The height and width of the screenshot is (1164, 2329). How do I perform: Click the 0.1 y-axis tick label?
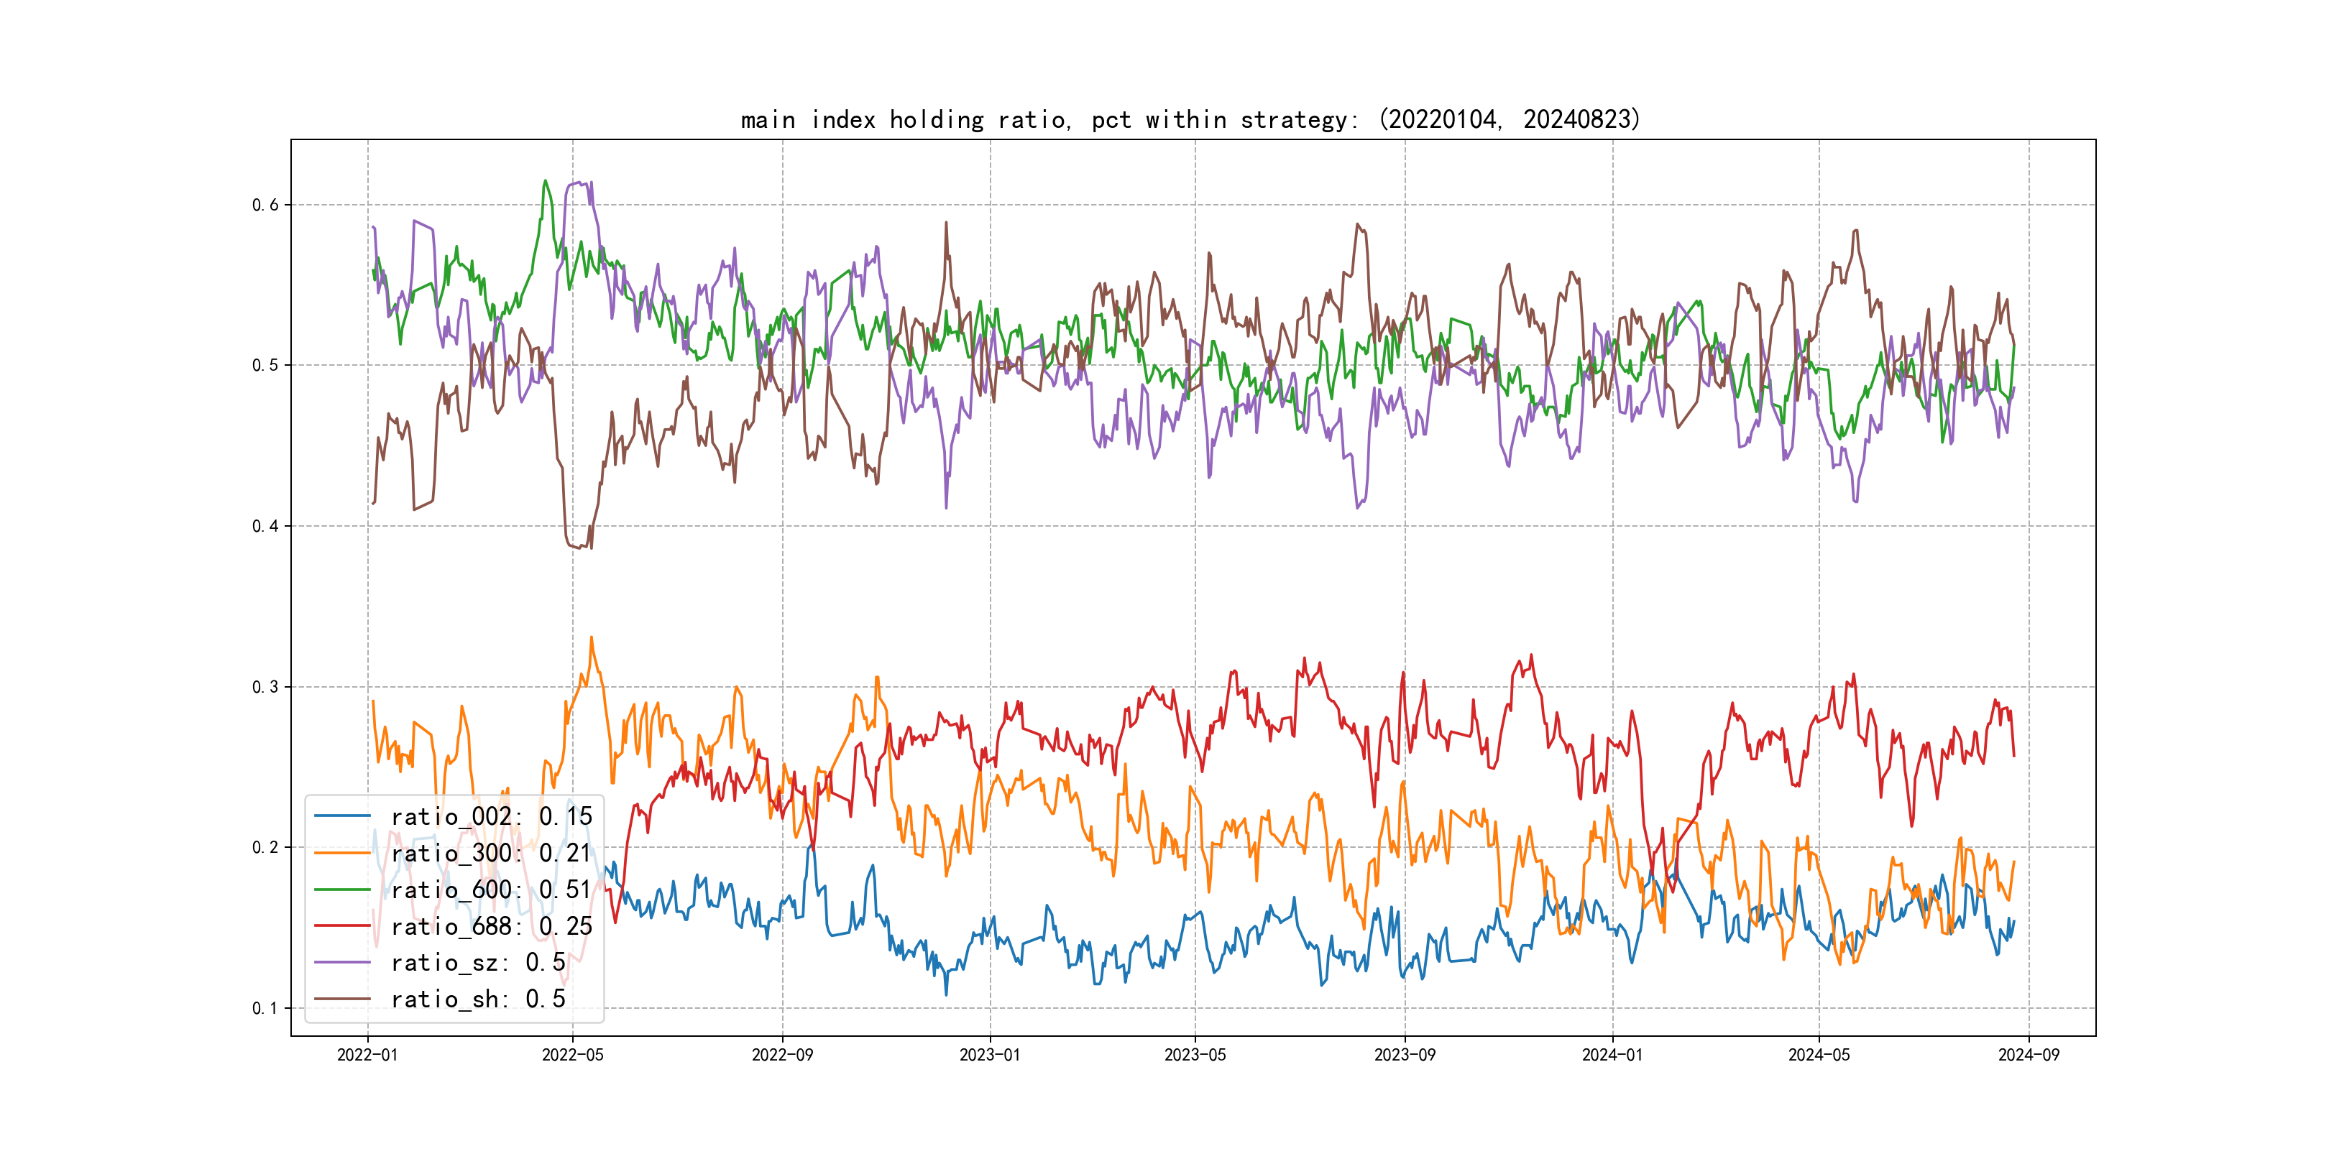click(265, 1009)
